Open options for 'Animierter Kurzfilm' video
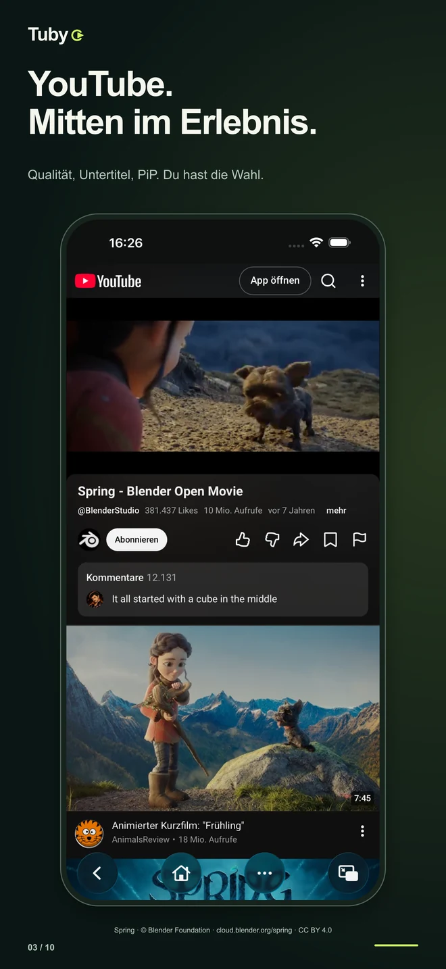 (x=362, y=831)
